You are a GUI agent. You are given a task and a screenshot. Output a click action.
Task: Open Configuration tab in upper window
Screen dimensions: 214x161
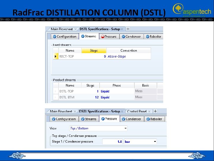click(65, 37)
